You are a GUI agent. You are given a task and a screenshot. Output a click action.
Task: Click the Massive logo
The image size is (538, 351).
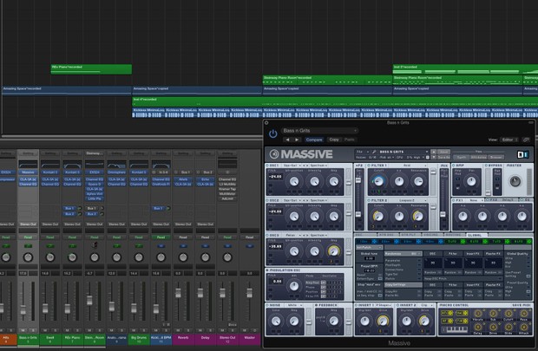pos(301,154)
